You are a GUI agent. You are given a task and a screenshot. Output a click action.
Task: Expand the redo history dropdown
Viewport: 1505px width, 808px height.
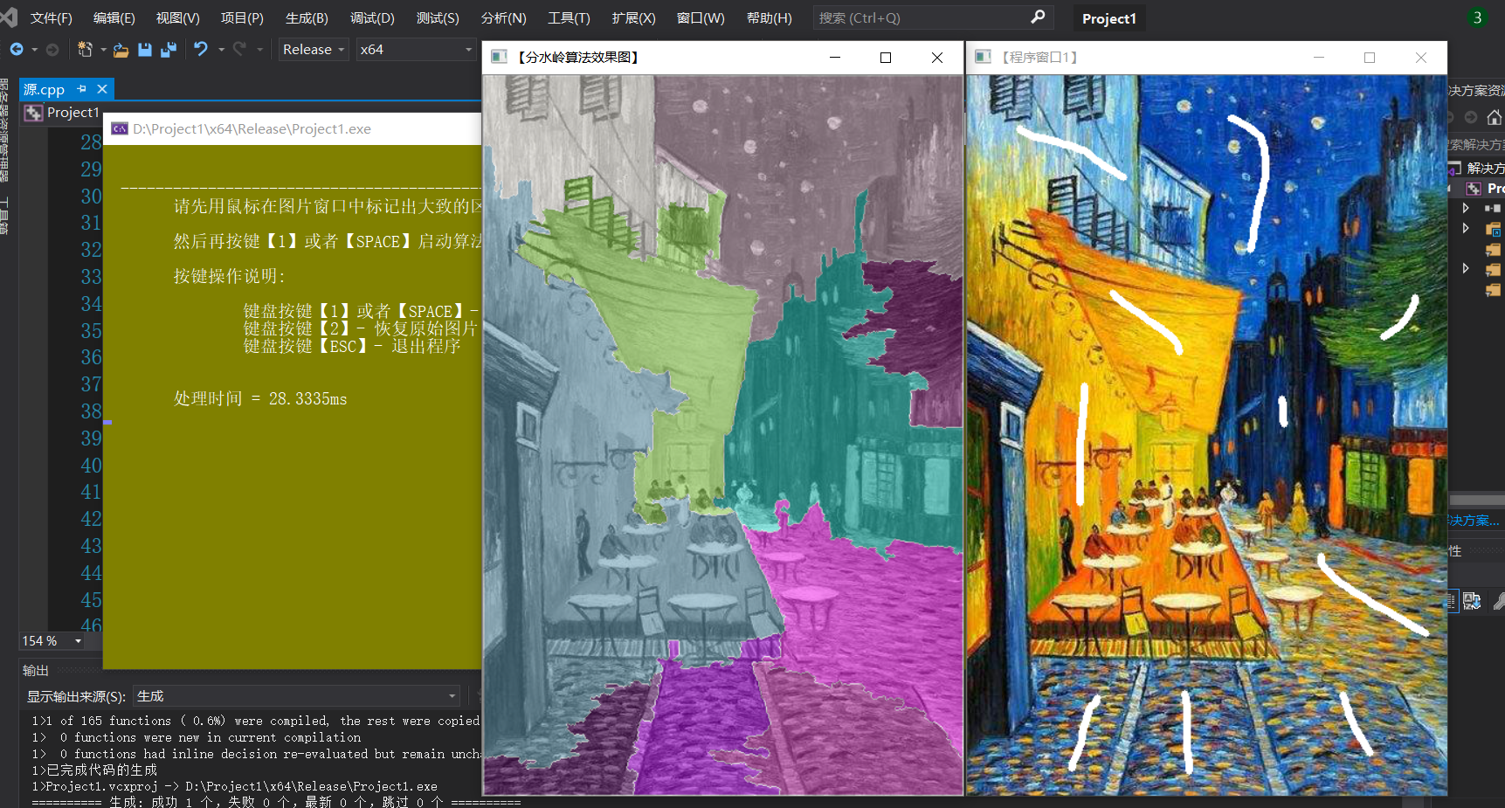[x=259, y=50]
